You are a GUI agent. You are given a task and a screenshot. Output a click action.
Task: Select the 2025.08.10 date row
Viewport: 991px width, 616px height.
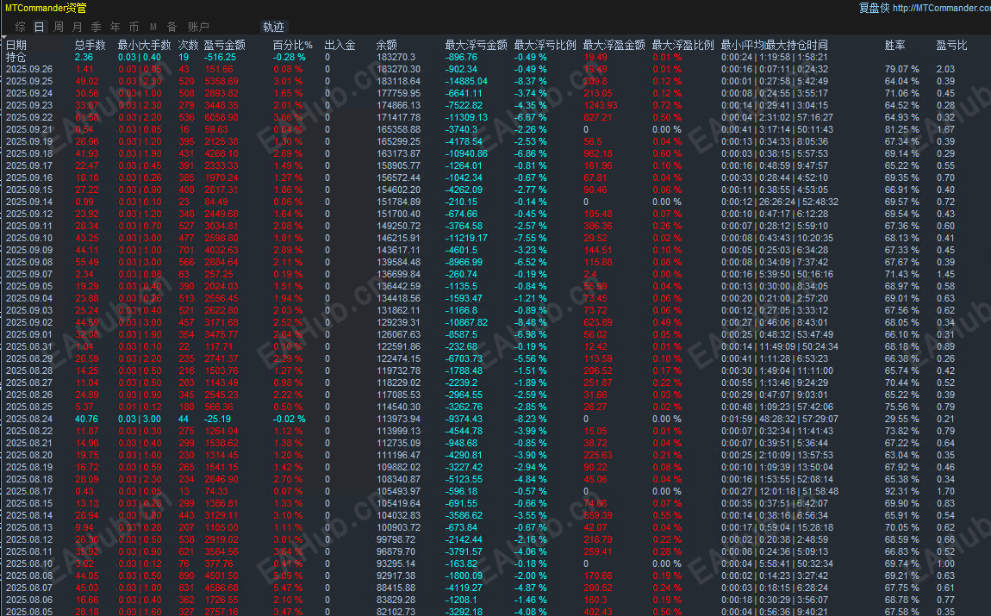click(x=495, y=563)
